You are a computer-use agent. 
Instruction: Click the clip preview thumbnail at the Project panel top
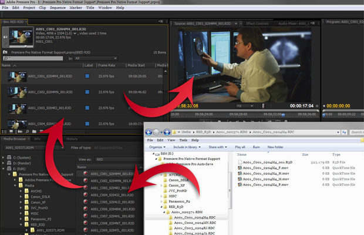pyautogui.click(x=21, y=36)
